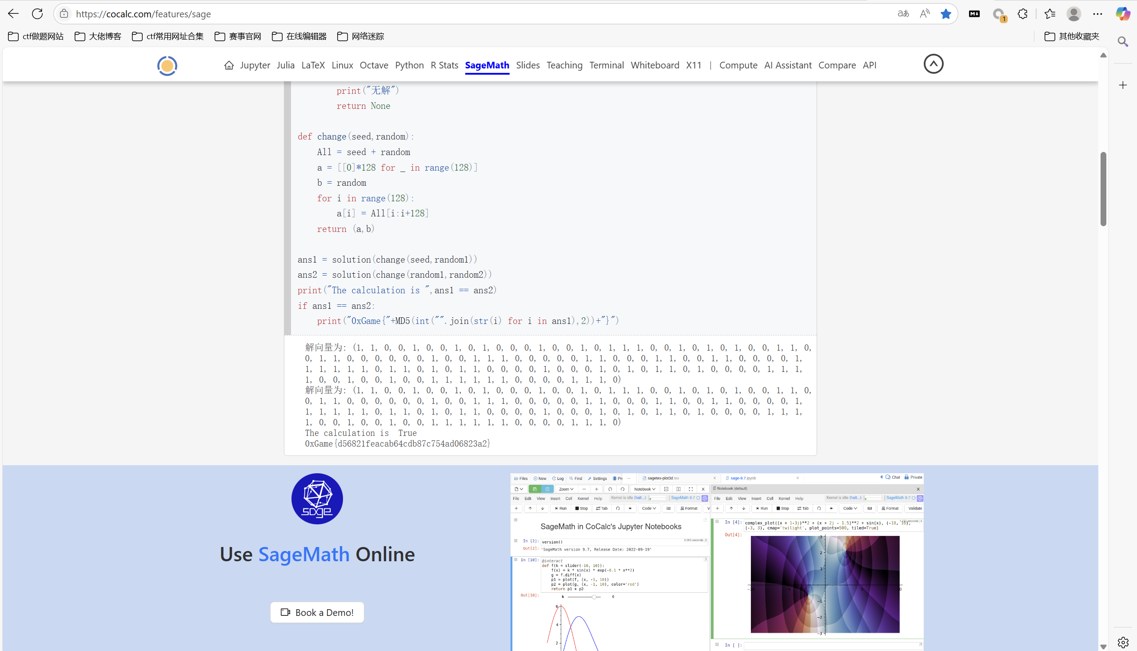This screenshot has height=651, width=1137.
Task: Open the Favorites list icon
Action: click(x=1050, y=14)
